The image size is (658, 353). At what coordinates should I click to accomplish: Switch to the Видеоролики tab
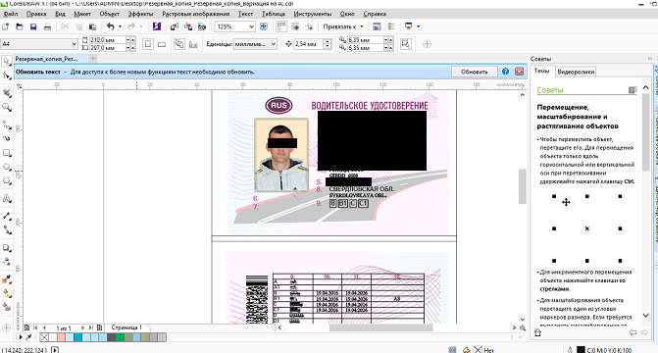pyautogui.click(x=576, y=72)
